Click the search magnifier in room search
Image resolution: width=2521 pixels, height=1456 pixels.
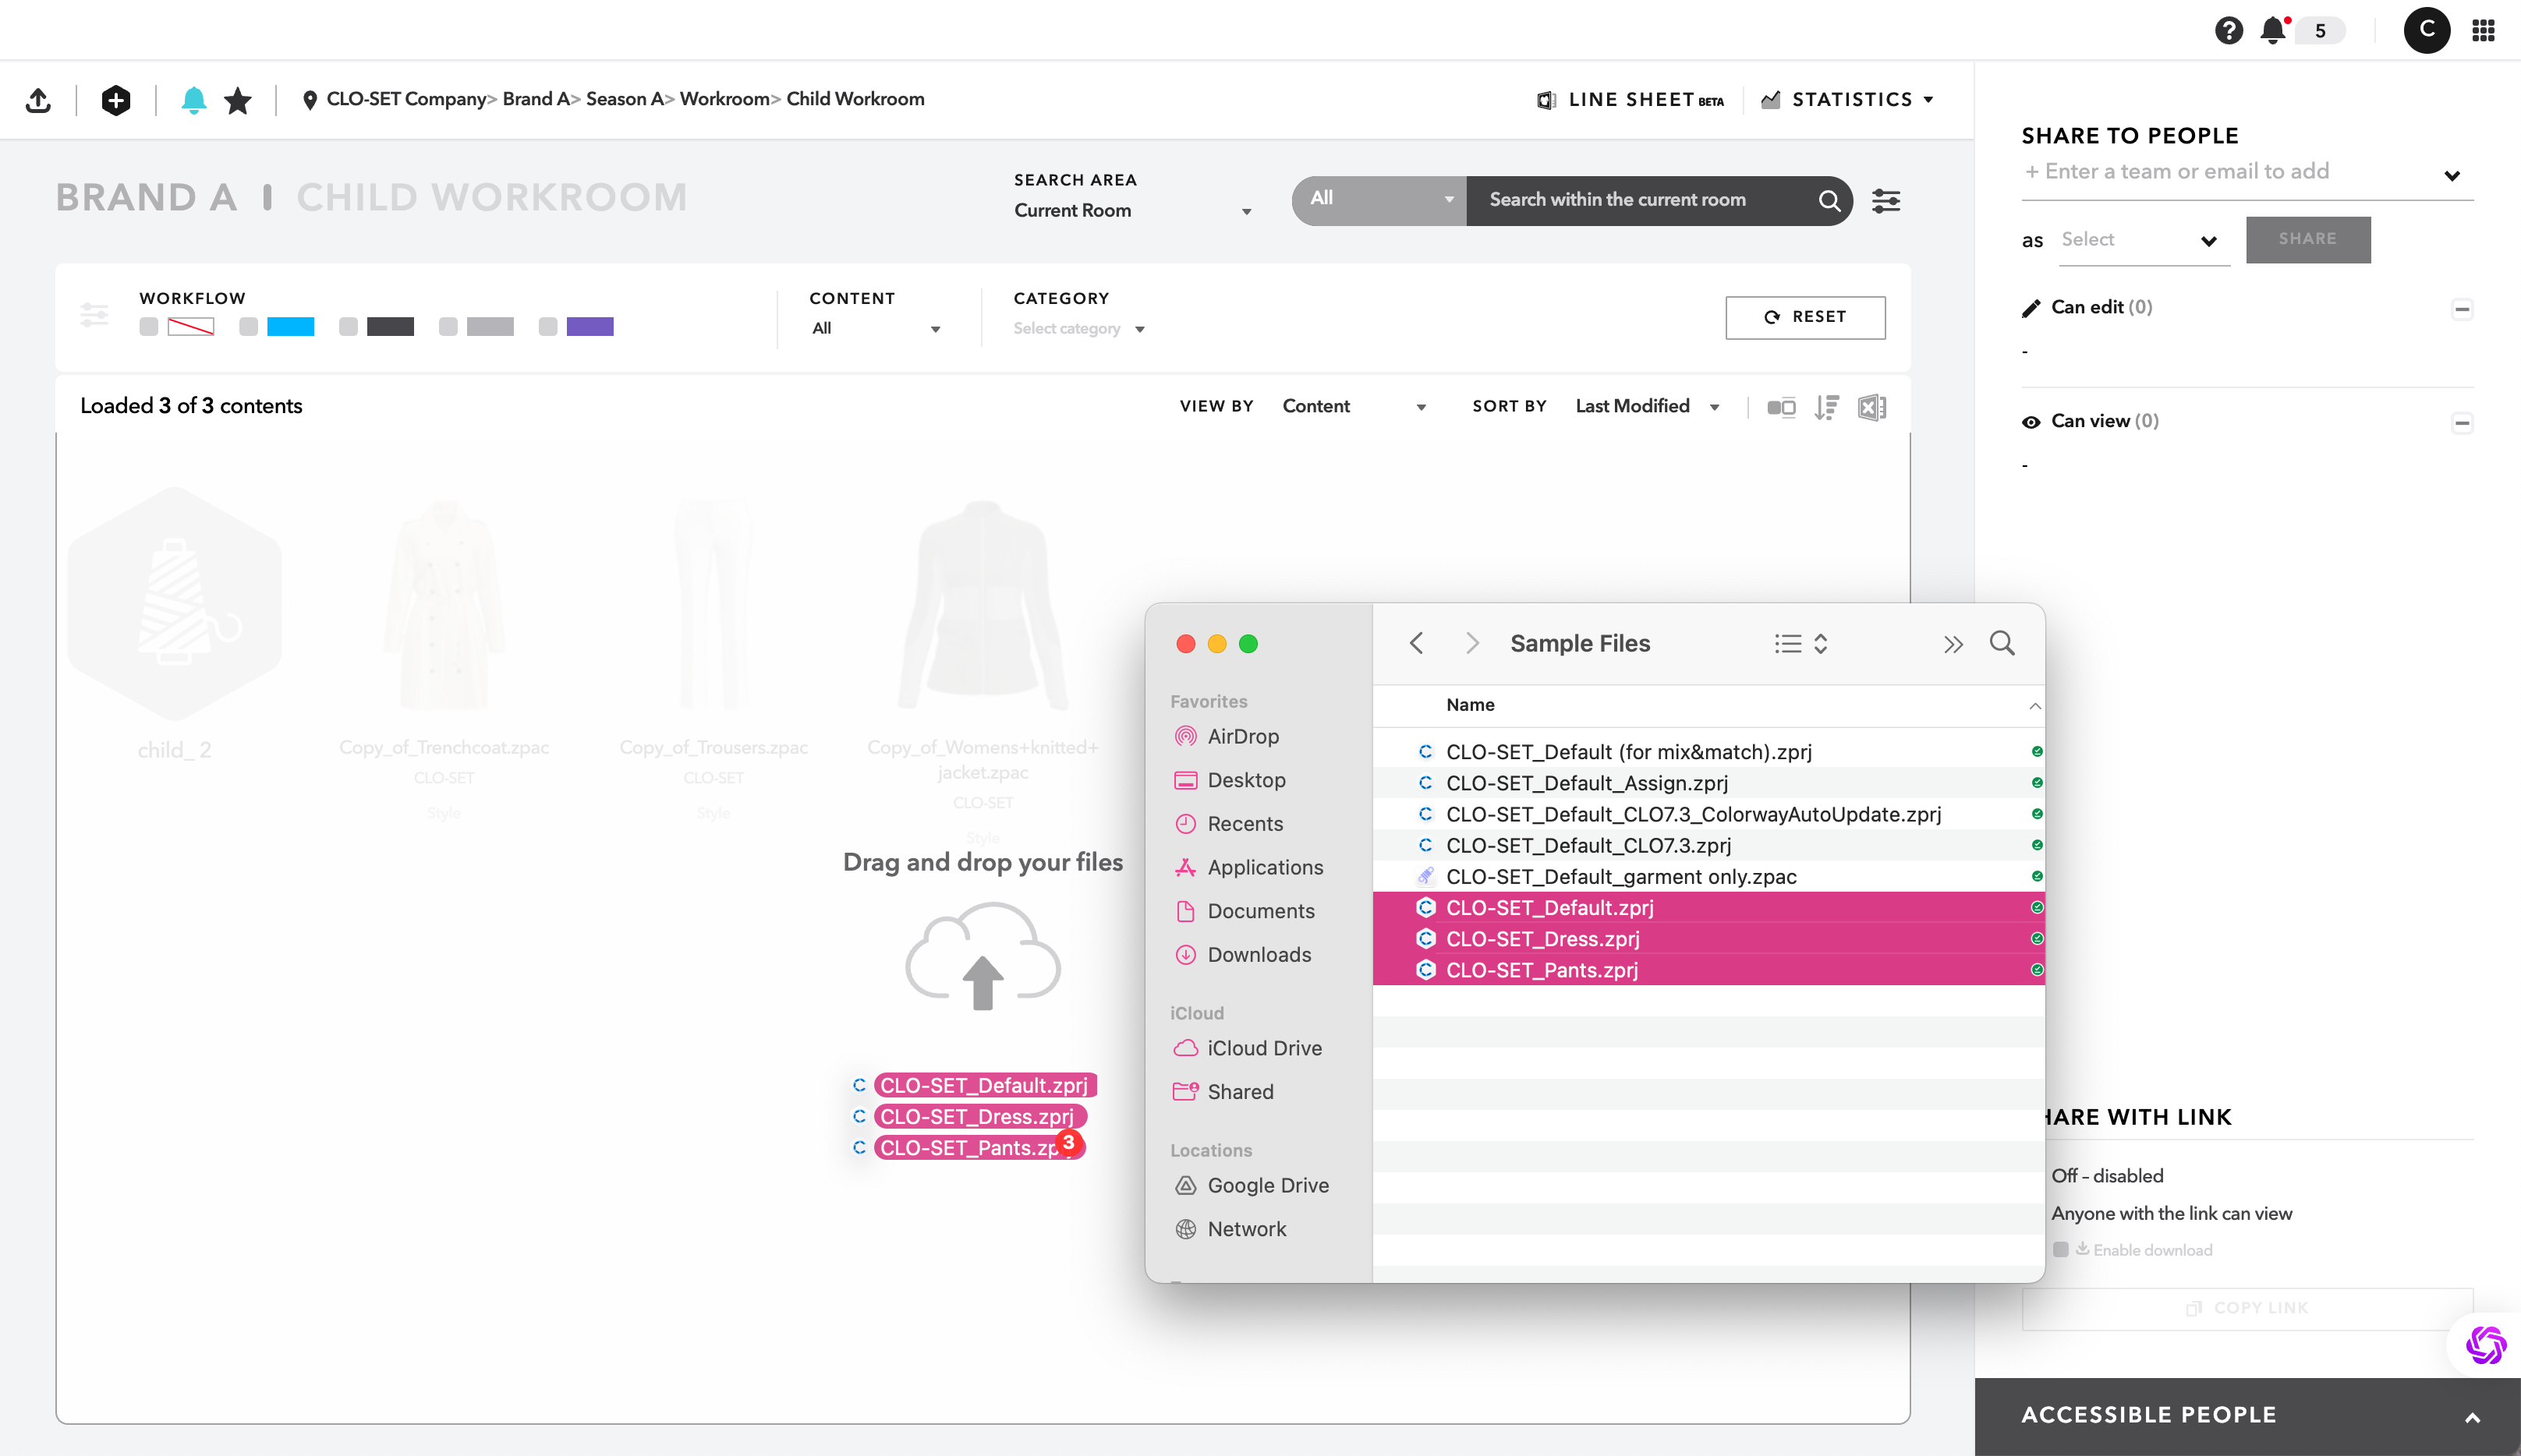pyautogui.click(x=1829, y=200)
